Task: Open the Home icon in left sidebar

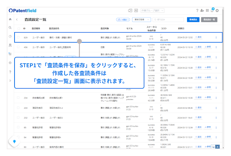Action: pyautogui.click(x=10, y=19)
